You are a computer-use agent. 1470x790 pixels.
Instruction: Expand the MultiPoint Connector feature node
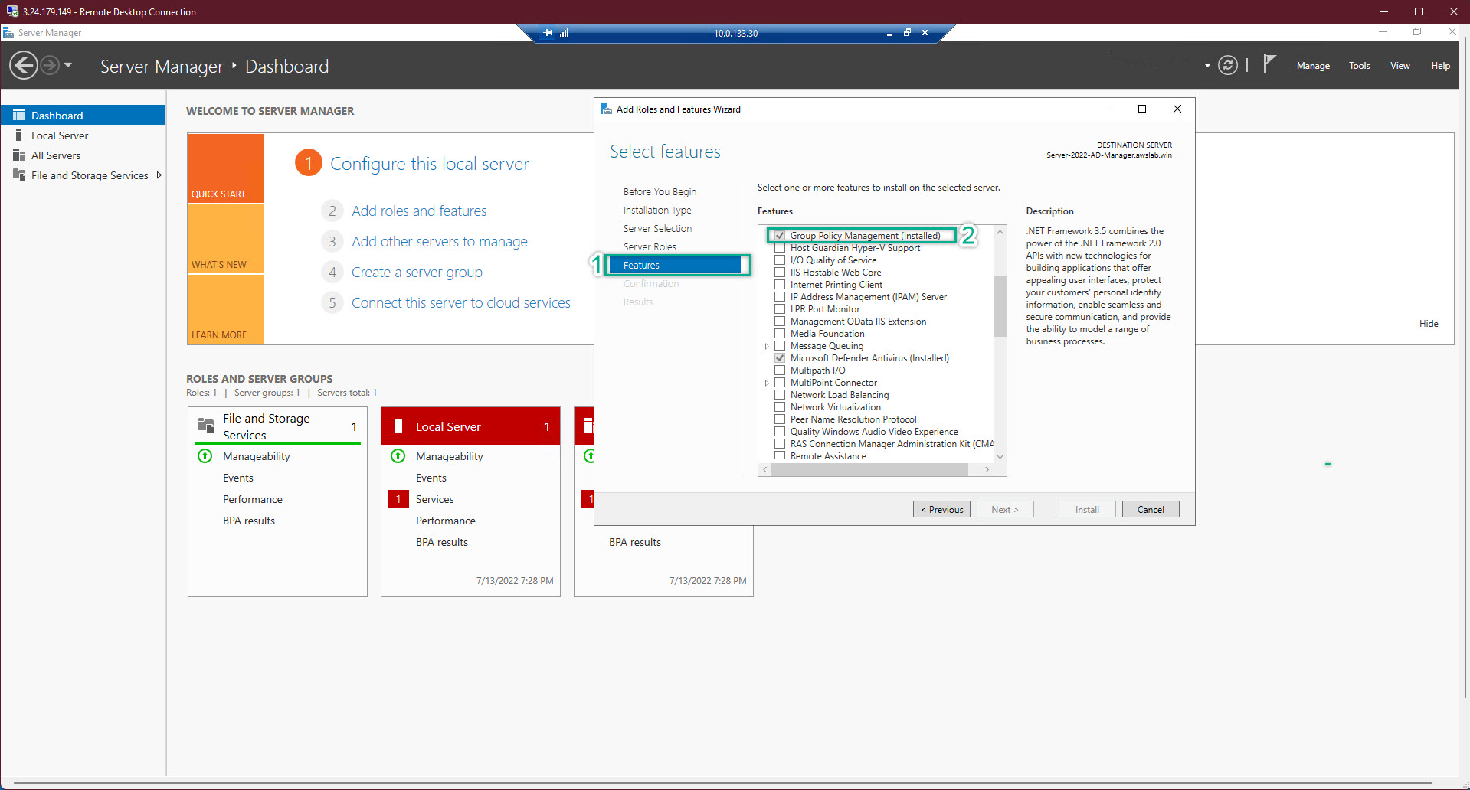pos(767,383)
